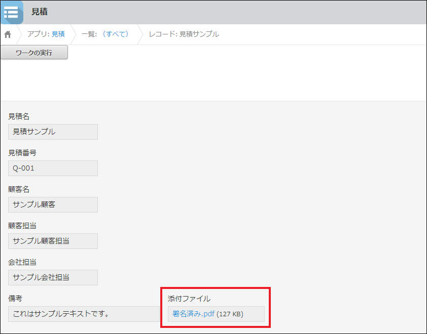Click the 備考 field label
This screenshot has width=427, height=334.
[15, 299]
